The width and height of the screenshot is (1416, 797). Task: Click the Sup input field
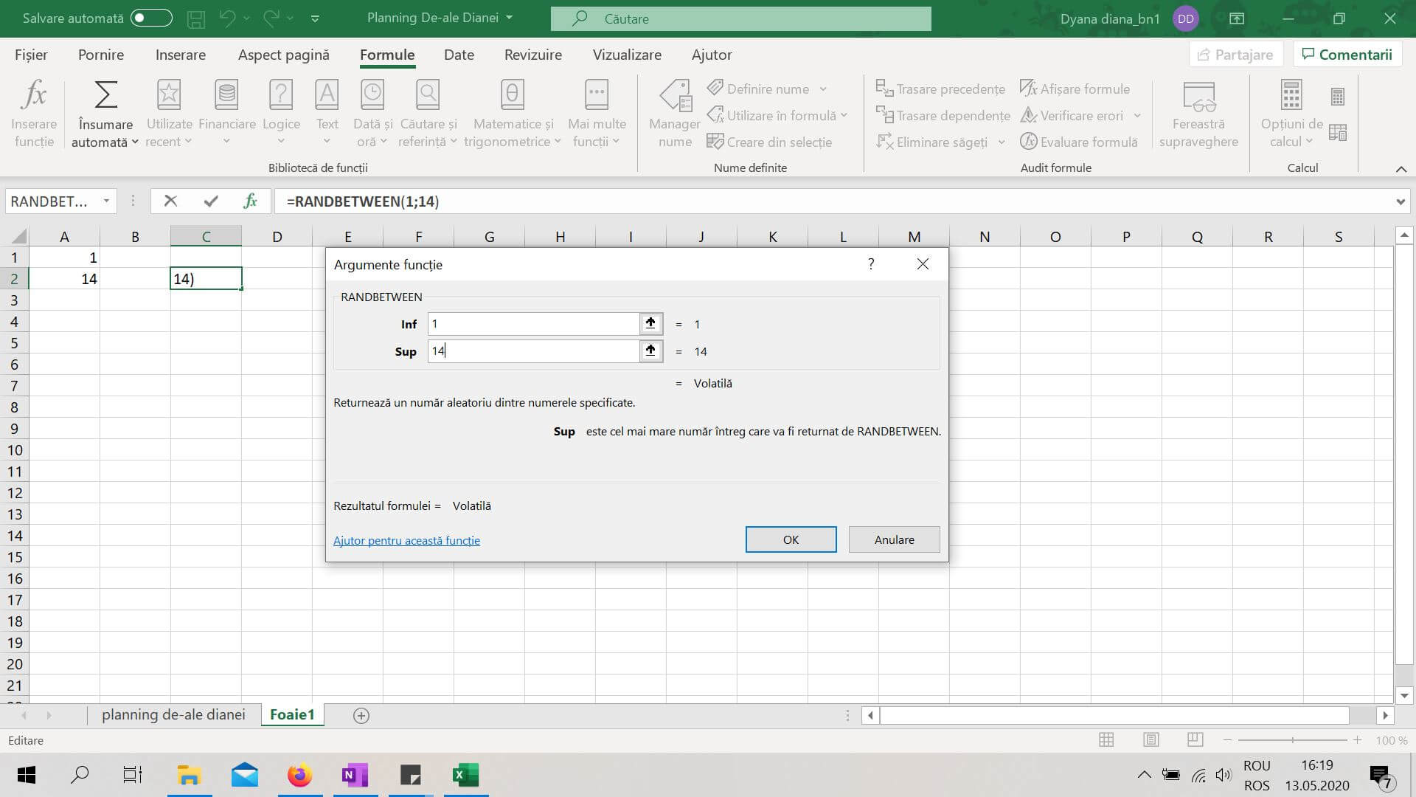(x=533, y=351)
